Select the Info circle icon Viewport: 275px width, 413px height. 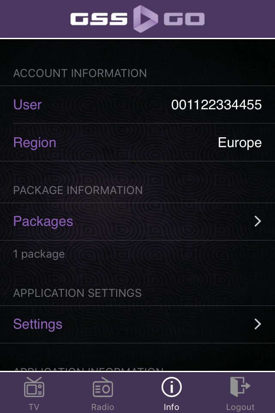pos(171,388)
